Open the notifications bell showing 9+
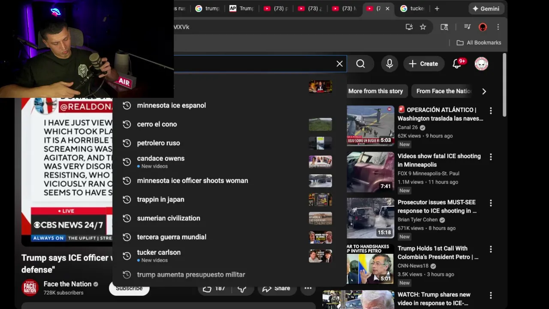549x309 pixels. (458, 64)
